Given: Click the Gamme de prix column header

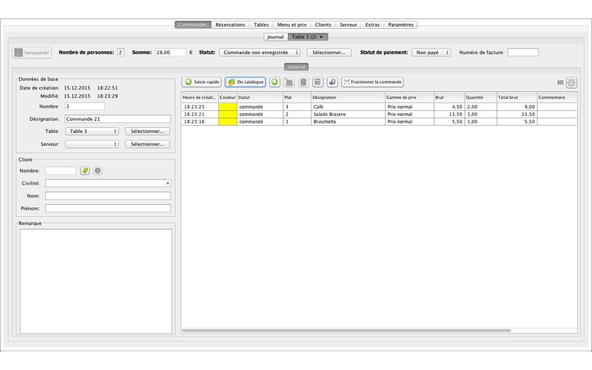Looking at the screenshot, I should (x=409, y=98).
